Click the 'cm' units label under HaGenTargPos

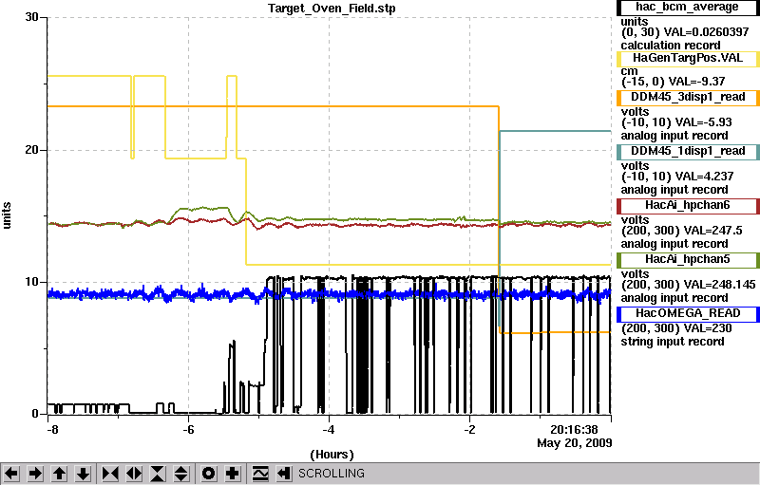pos(629,70)
